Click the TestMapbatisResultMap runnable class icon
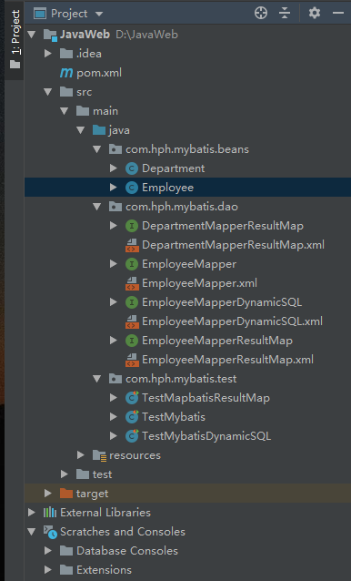 click(132, 398)
